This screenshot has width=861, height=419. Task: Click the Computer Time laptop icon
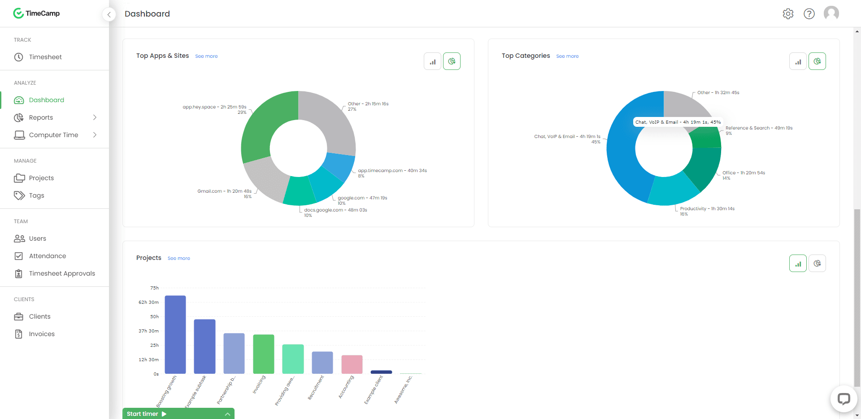pyautogui.click(x=19, y=135)
